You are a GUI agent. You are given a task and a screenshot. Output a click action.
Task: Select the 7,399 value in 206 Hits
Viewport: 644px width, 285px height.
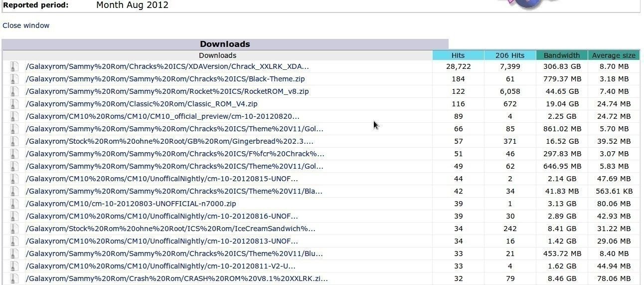point(510,66)
